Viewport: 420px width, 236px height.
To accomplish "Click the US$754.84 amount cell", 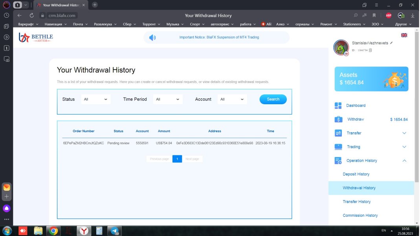I will coord(164,143).
